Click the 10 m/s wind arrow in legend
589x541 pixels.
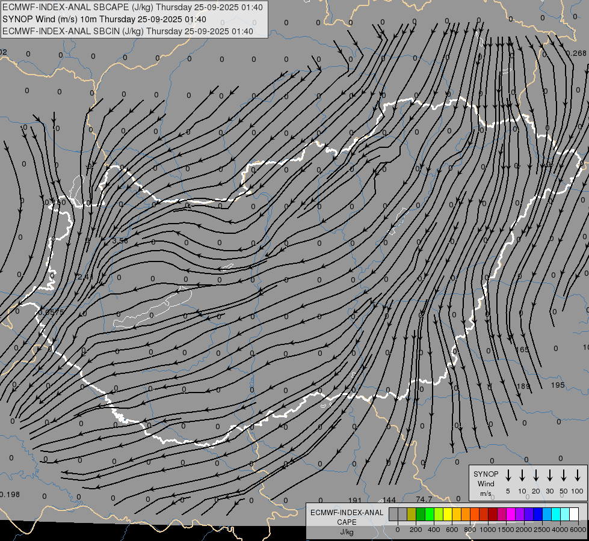[x=522, y=475]
